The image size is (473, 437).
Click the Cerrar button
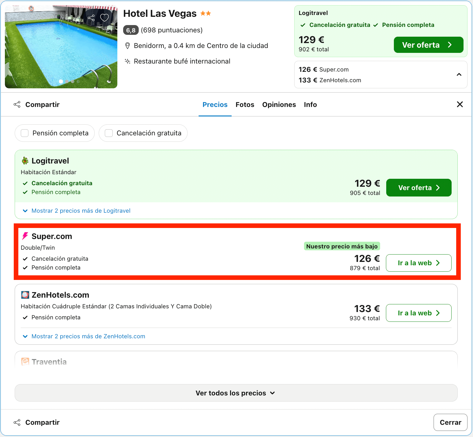click(x=450, y=422)
